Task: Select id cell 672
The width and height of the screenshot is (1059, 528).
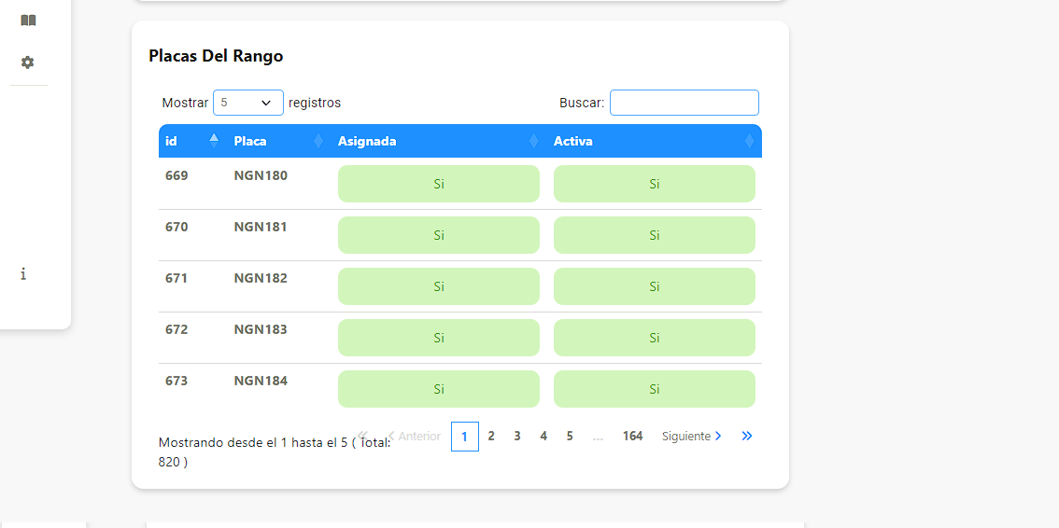Action: pyautogui.click(x=176, y=329)
